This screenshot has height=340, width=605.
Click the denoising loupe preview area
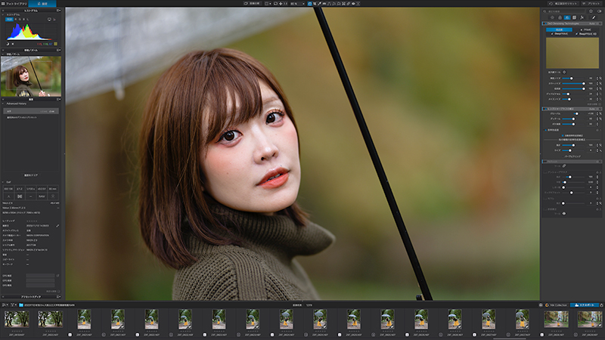pyautogui.click(x=572, y=53)
